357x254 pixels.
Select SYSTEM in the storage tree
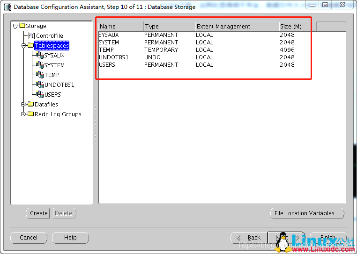tap(54, 65)
